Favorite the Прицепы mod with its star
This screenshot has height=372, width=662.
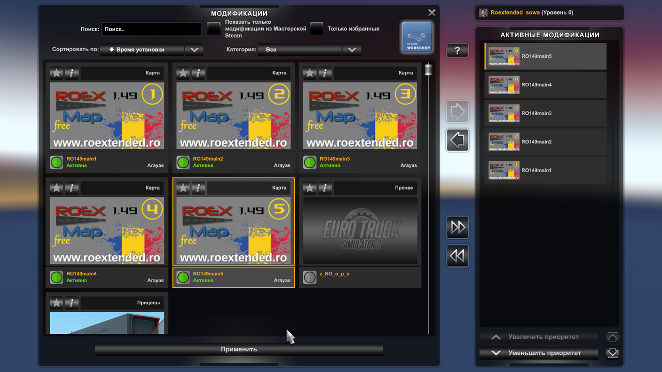coord(57,303)
